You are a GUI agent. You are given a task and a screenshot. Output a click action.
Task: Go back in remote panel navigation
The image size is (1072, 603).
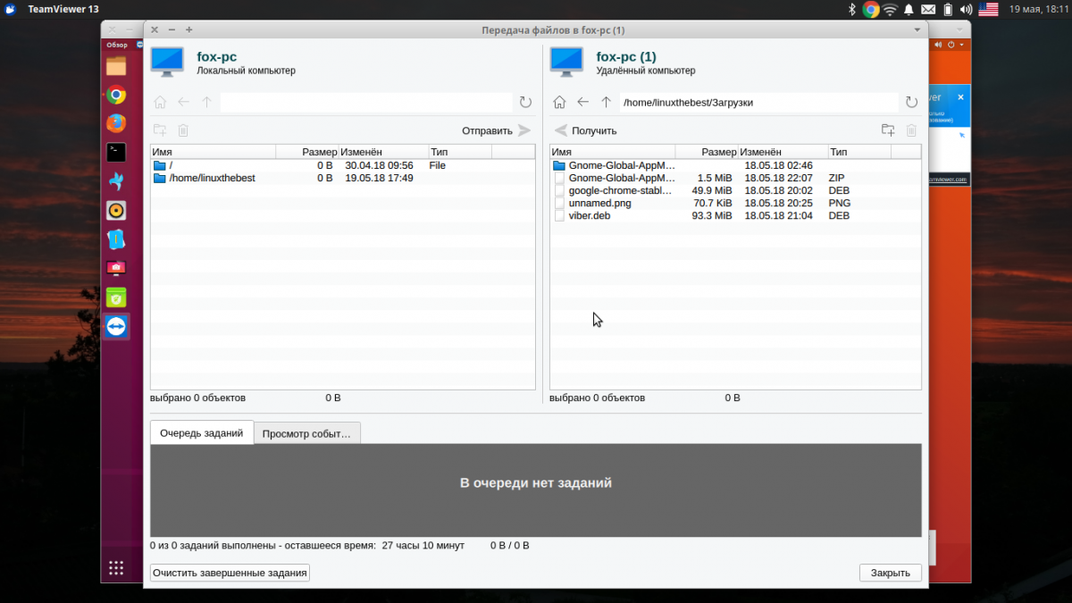pyautogui.click(x=583, y=103)
